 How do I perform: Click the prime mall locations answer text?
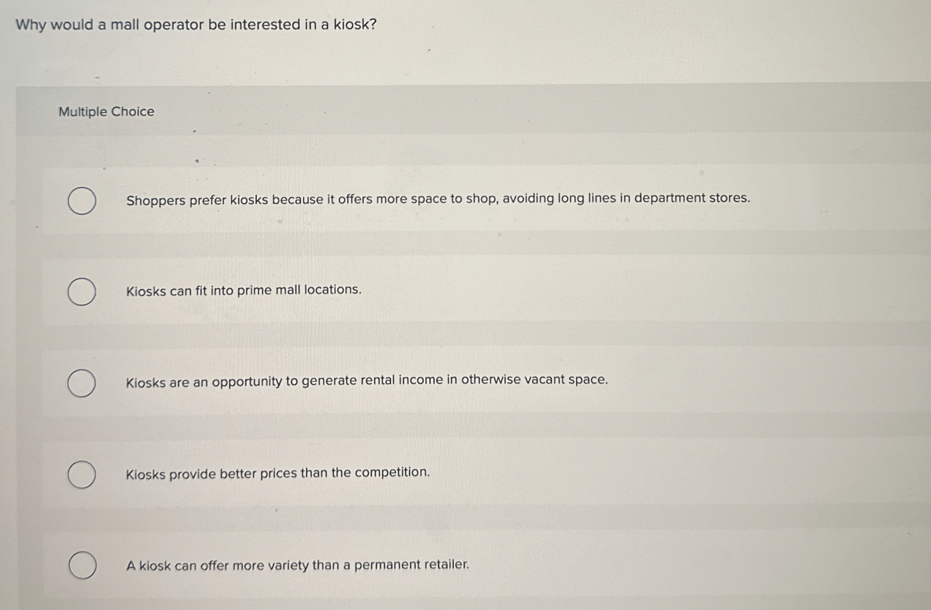[244, 291]
